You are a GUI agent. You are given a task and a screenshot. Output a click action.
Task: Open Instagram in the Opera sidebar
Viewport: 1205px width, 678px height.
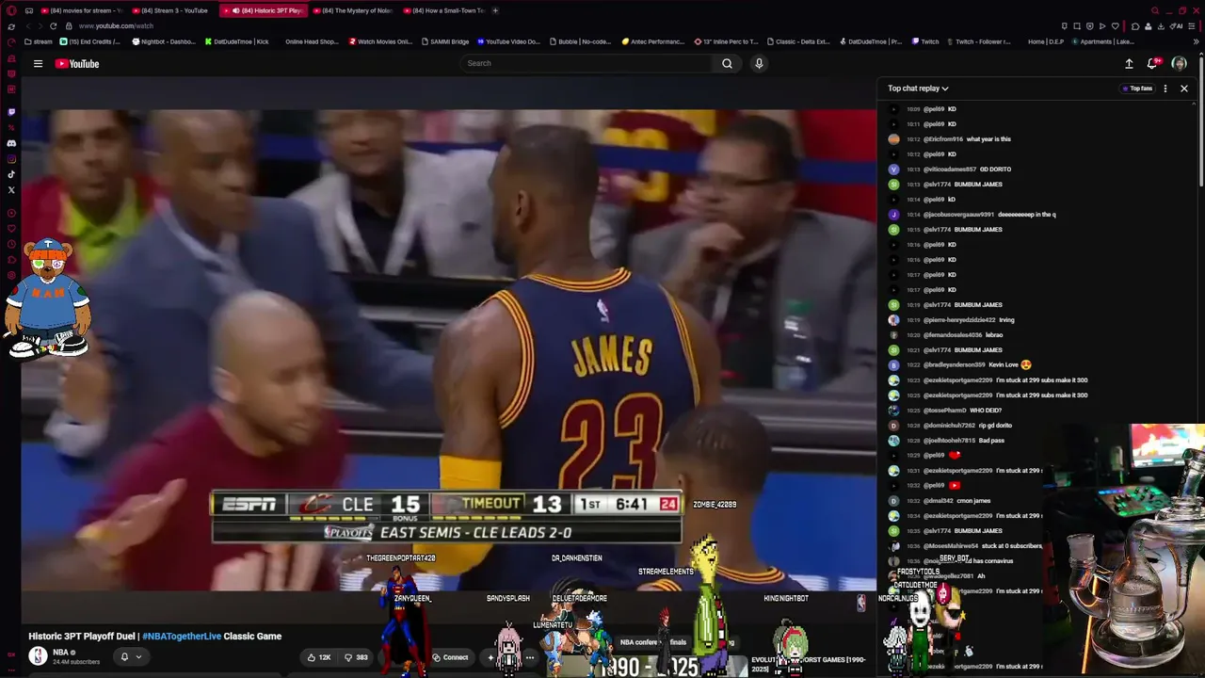click(11, 159)
